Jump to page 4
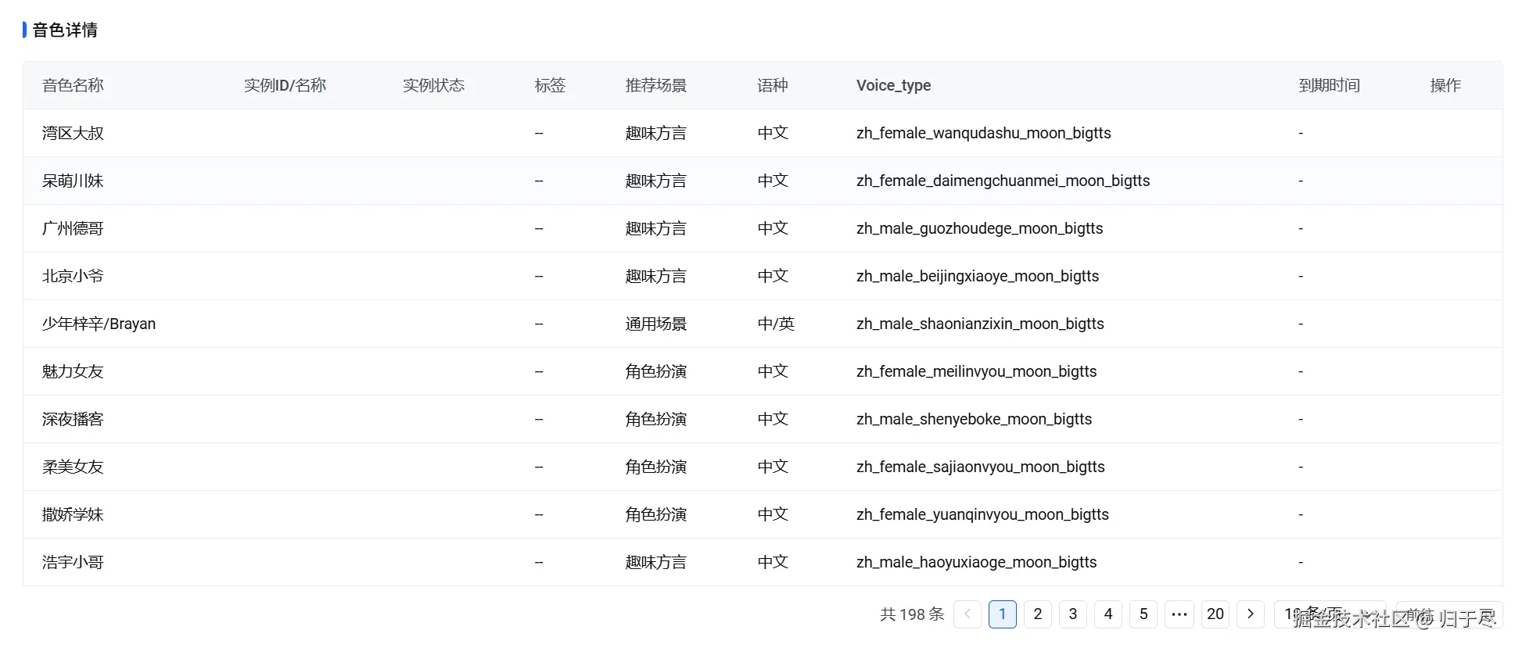 1108,614
